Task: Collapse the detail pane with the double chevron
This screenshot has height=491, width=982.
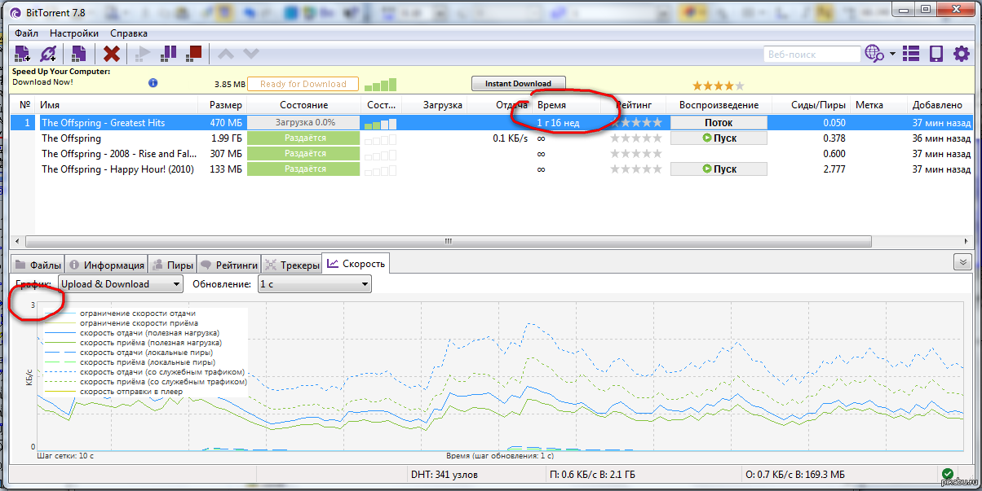Action: [x=962, y=261]
